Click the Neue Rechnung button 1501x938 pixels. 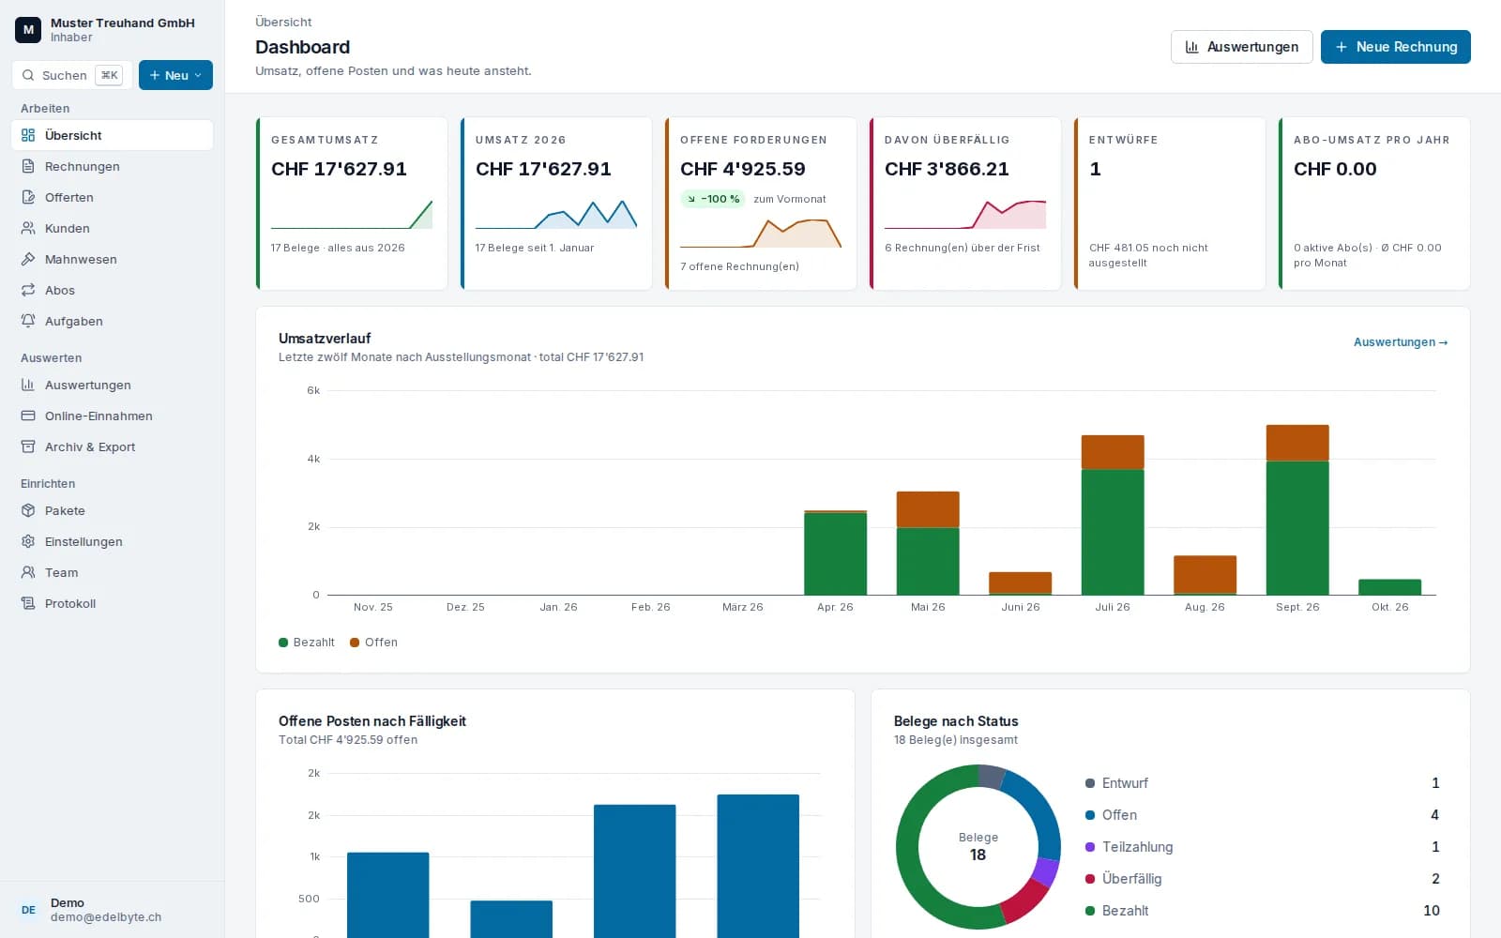pos(1395,47)
